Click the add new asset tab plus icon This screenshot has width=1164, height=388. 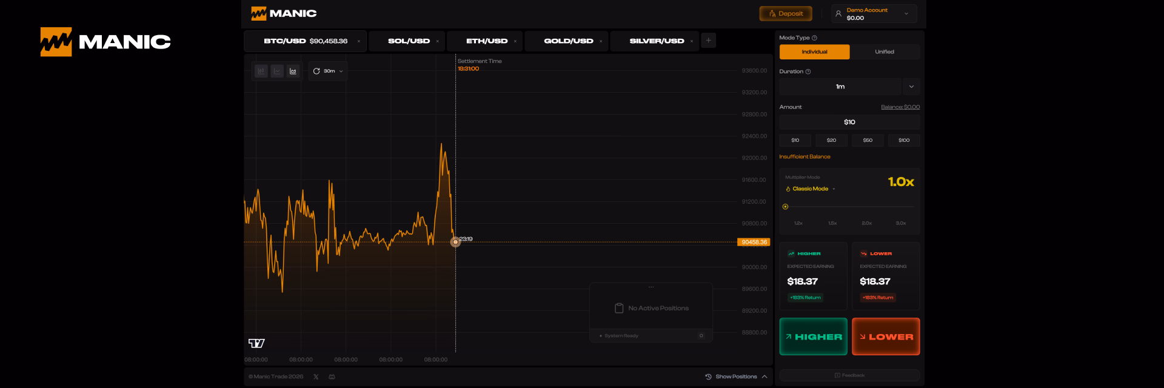tap(708, 41)
